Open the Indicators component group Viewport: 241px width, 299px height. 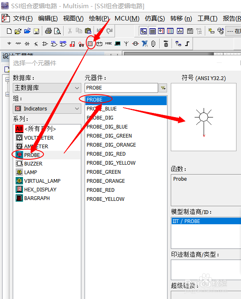click(90, 44)
